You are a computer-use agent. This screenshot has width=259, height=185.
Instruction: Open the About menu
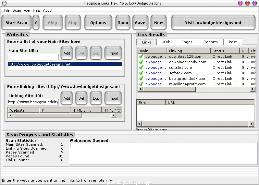tap(48, 10)
